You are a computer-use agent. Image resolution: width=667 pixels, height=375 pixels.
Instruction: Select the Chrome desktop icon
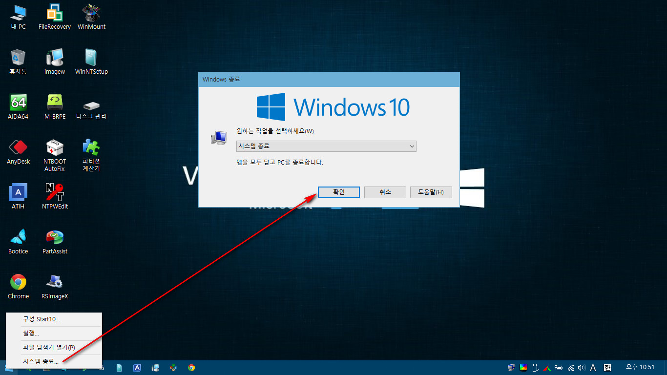[x=18, y=287]
